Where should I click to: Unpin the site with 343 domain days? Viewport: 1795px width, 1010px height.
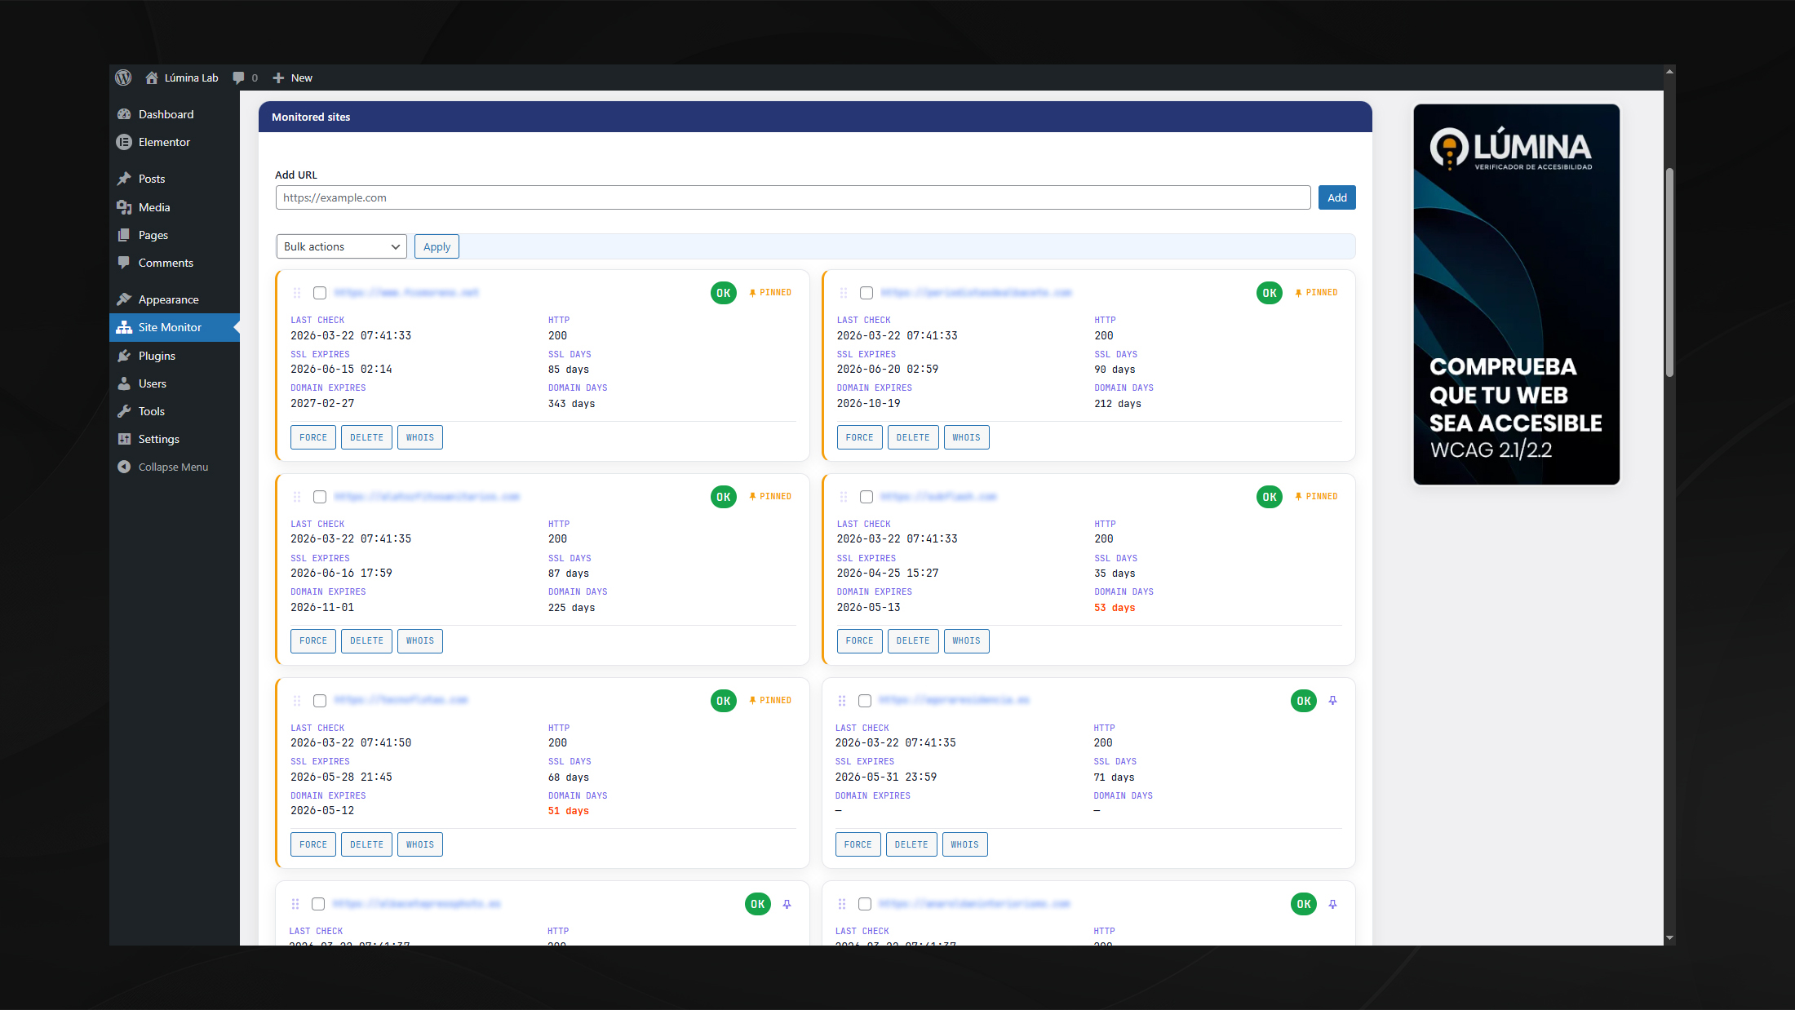tap(770, 293)
